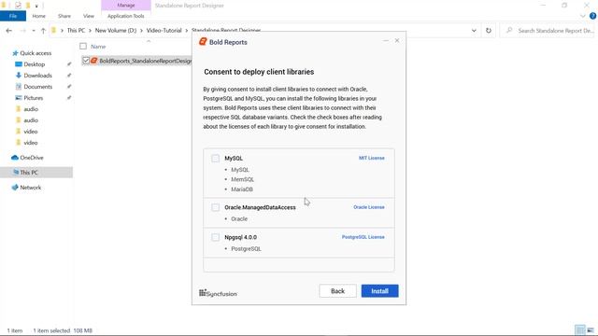Toggle the select-all checkbox in Name header

83,47
